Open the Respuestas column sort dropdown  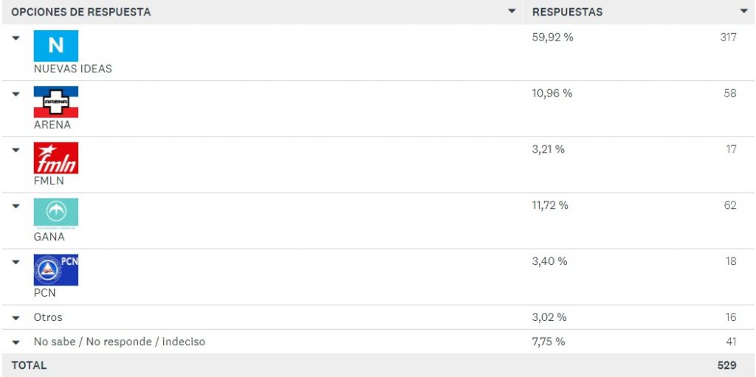[744, 11]
